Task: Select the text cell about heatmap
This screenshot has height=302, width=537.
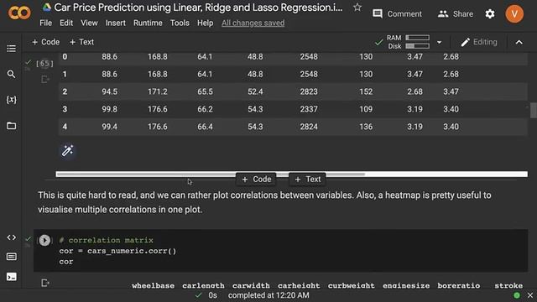Action: pos(264,202)
